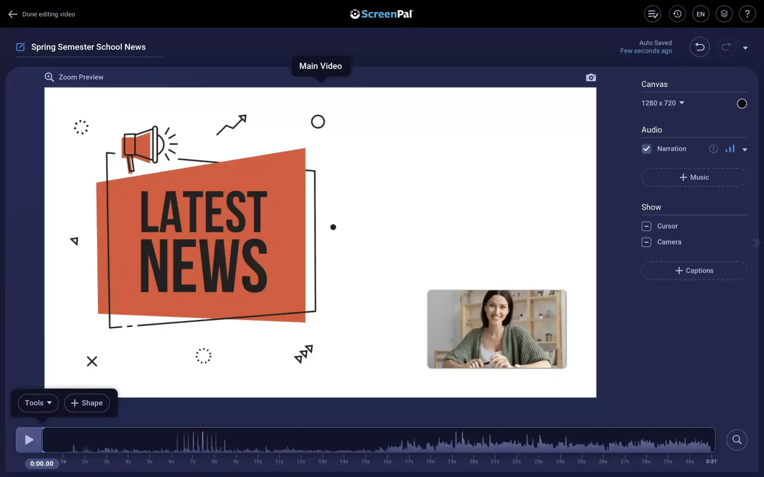Undo the last edit
Image resolution: width=764 pixels, height=477 pixels.
pyautogui.click(x=699, y=47)
